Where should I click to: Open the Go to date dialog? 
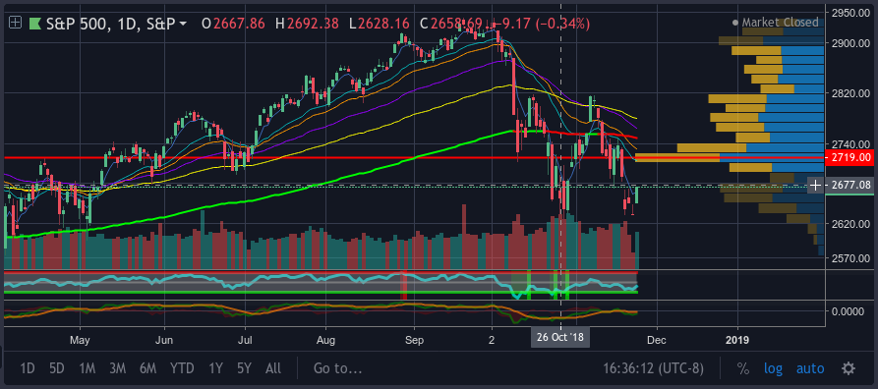[x=337, y=368]
